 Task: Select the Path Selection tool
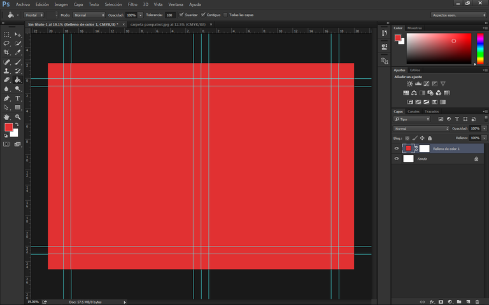[x=6, y=107]
